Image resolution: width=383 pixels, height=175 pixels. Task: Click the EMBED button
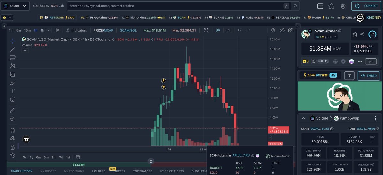369,75
